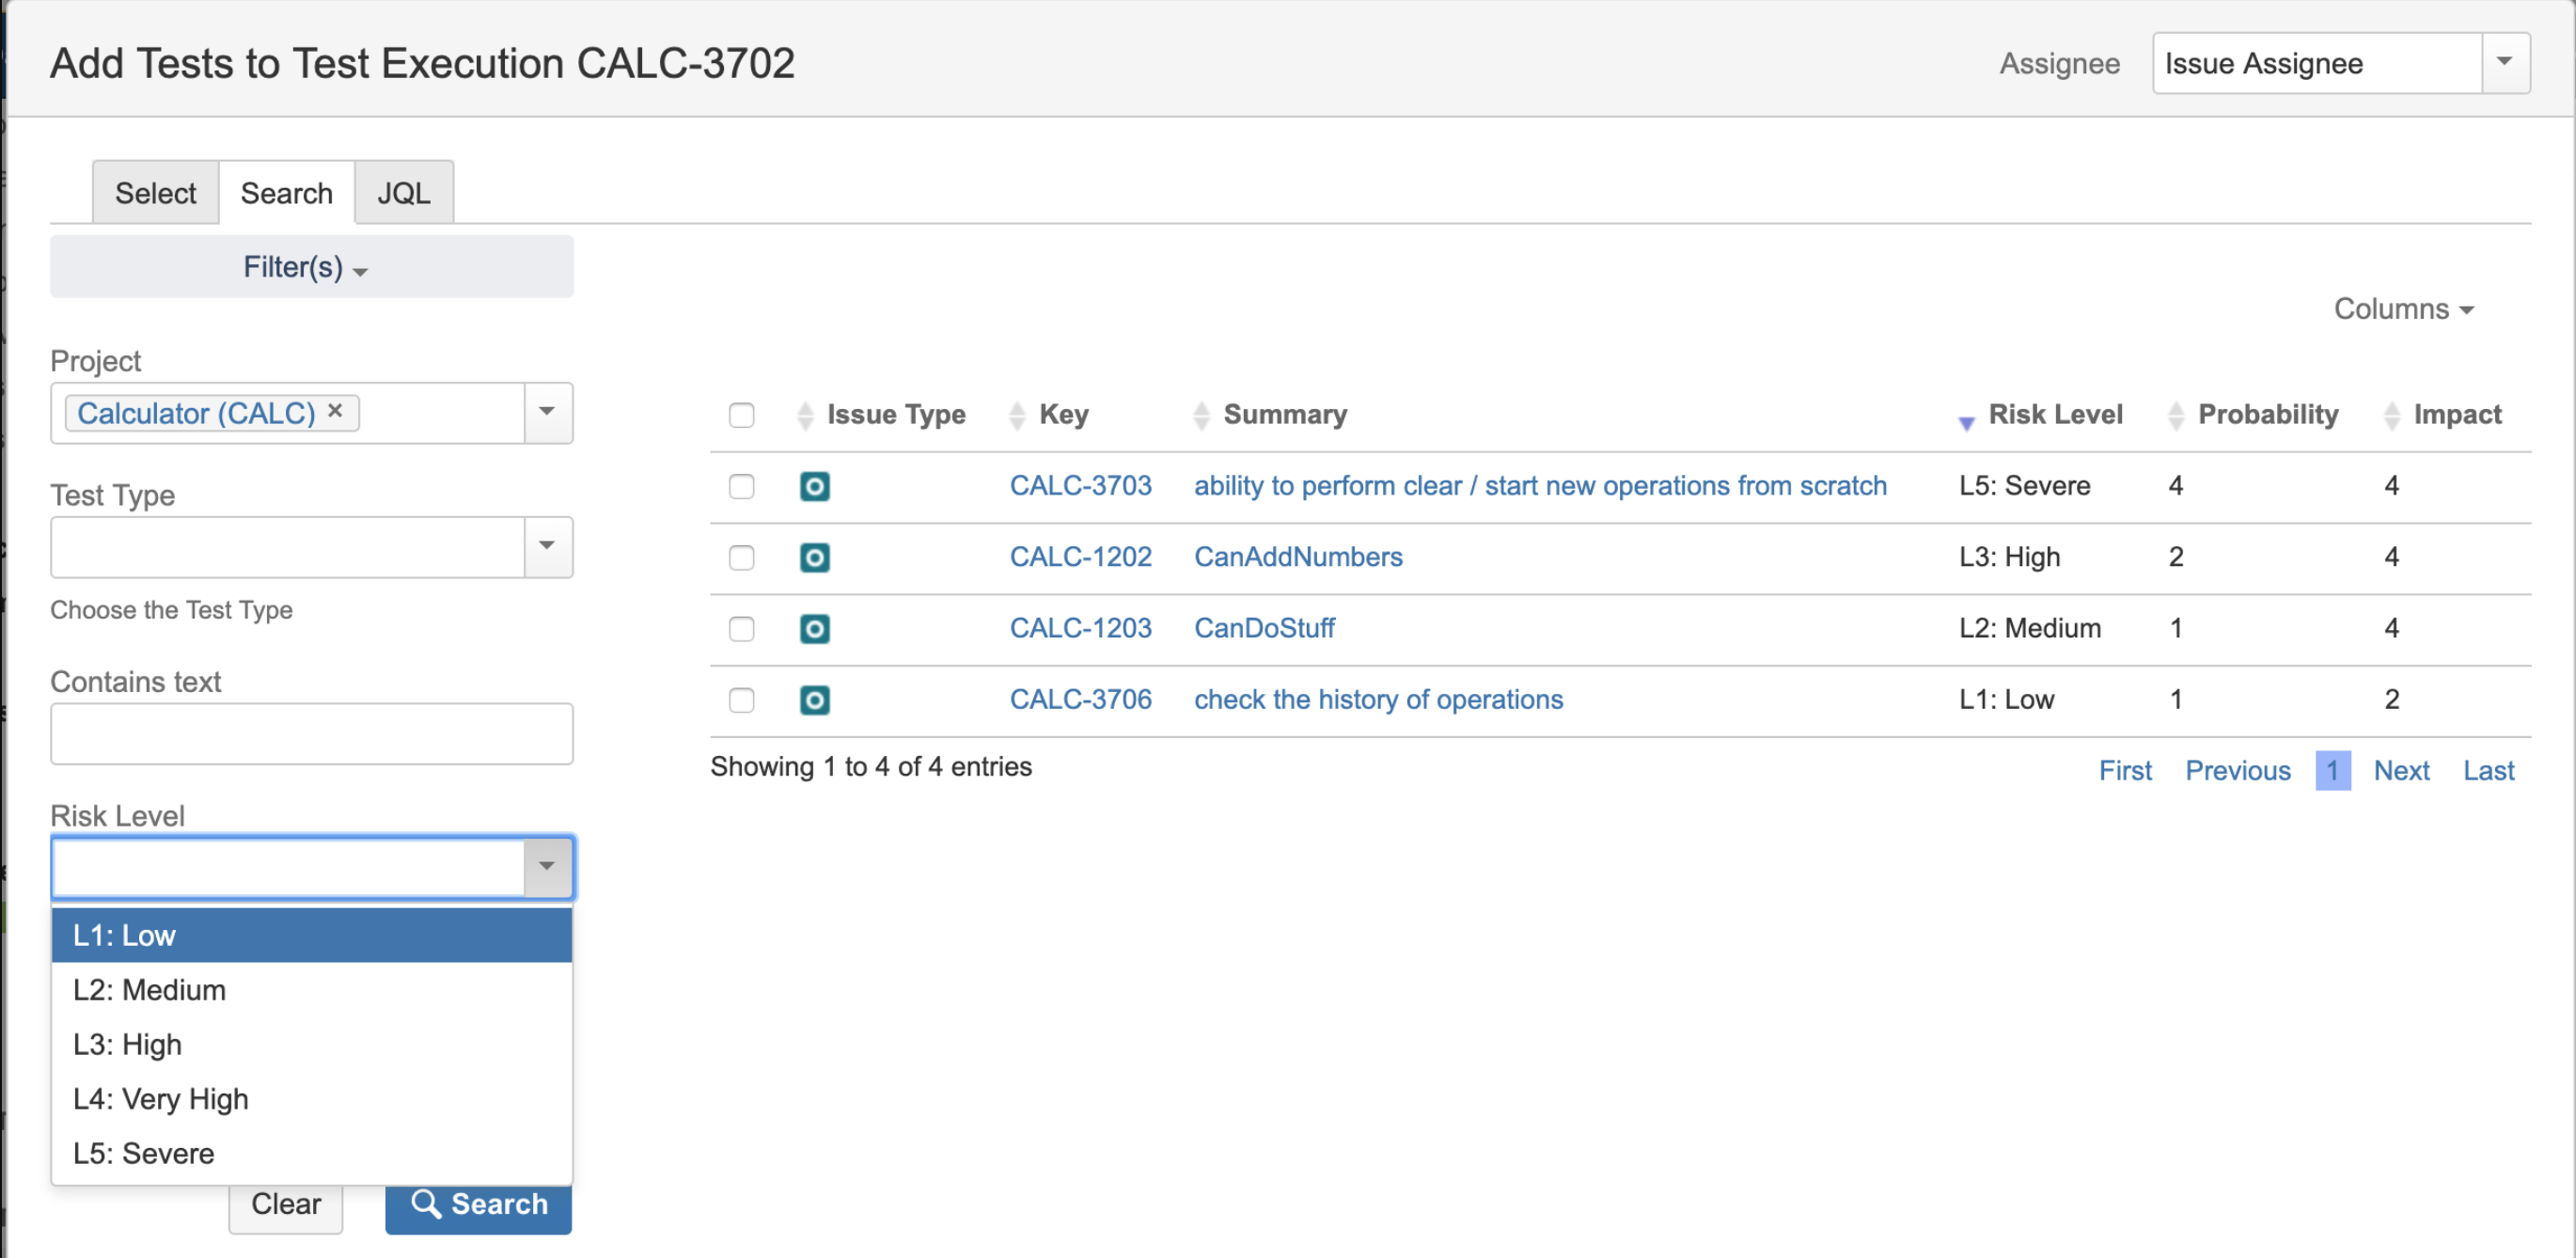Remove Calculator (CALC) project tag

click(335, 411)
